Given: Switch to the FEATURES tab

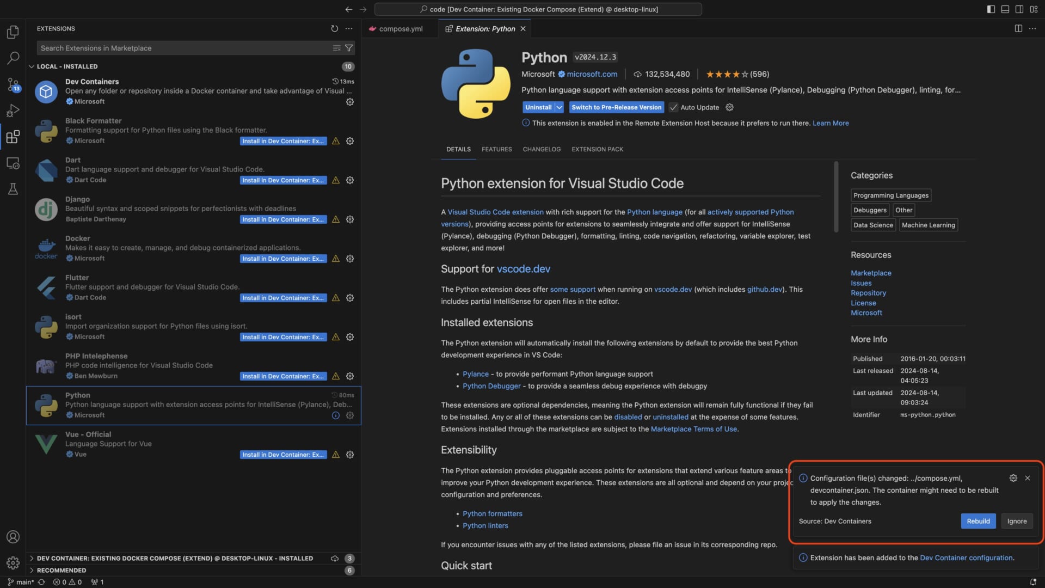Looking at the screenshot, I should click(x=496, y=149).
